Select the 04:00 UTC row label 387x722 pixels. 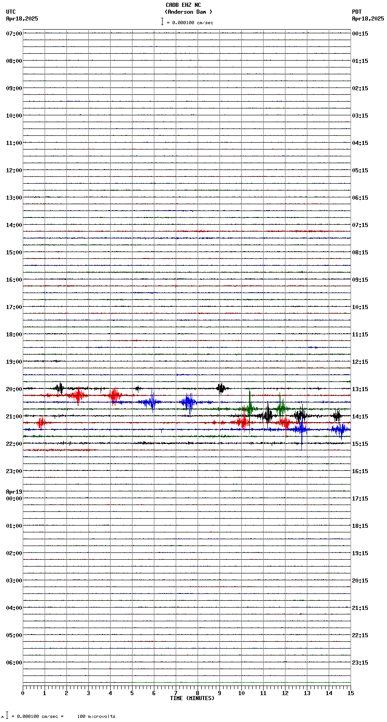[x=14, y=608]
